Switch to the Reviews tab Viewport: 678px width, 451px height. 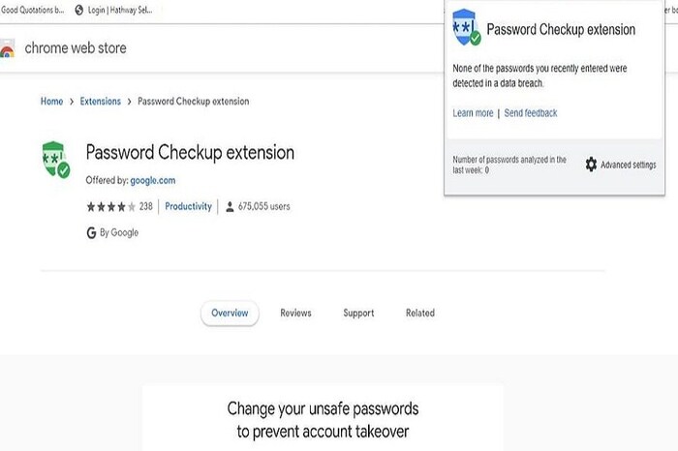(x=295, y=313)
